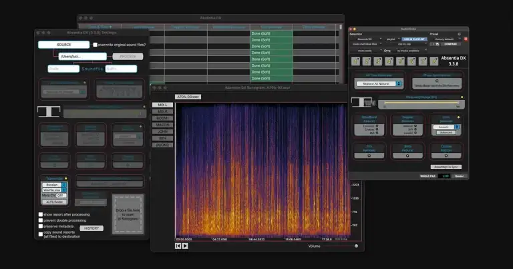Image resolution: width=513 pixels, height=269 pixels.
Task: Open the Absentia DX plugin selector dropdown
Action: tap(366, 39)
